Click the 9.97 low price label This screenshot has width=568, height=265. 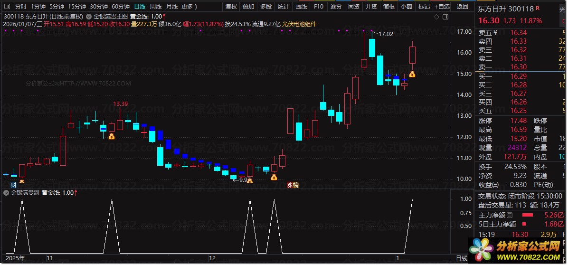245,180
